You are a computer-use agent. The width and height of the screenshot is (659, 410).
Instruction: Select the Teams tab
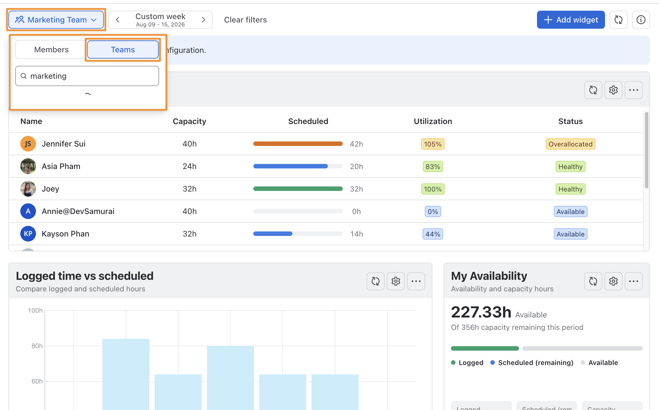[x=123, y=49]
